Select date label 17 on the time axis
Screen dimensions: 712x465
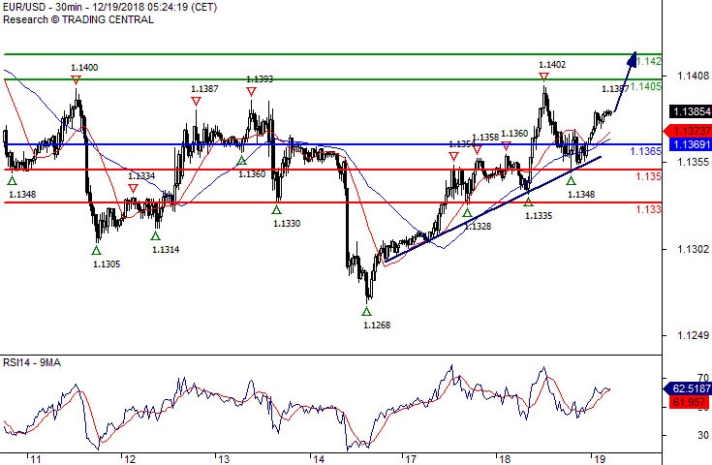[410, 457]
